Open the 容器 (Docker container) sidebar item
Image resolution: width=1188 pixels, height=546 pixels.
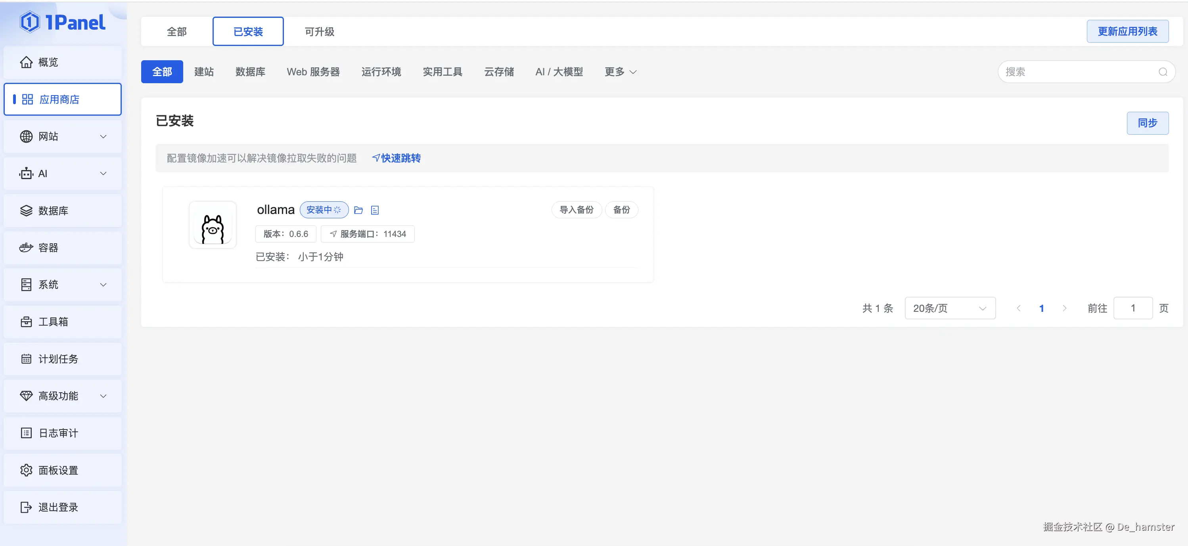click(63, 247)
